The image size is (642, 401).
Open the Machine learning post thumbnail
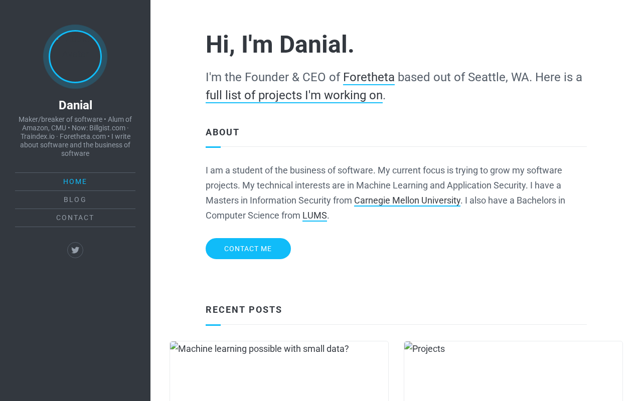click(x=279, y=371)
